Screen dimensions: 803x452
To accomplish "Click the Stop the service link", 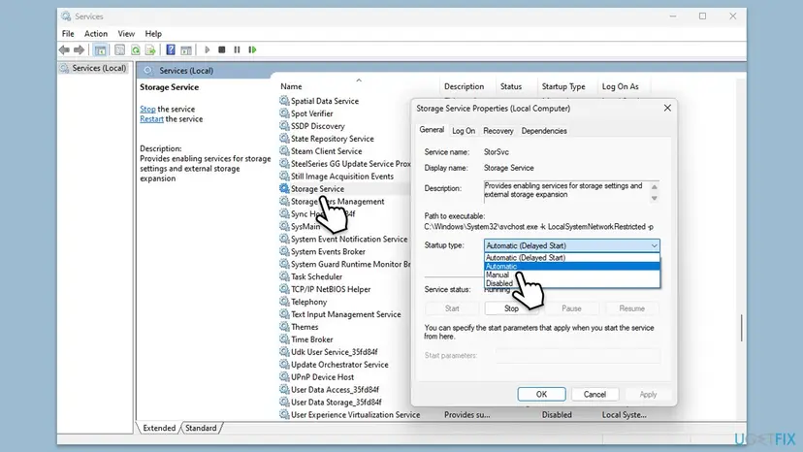I will coord(147,110).
